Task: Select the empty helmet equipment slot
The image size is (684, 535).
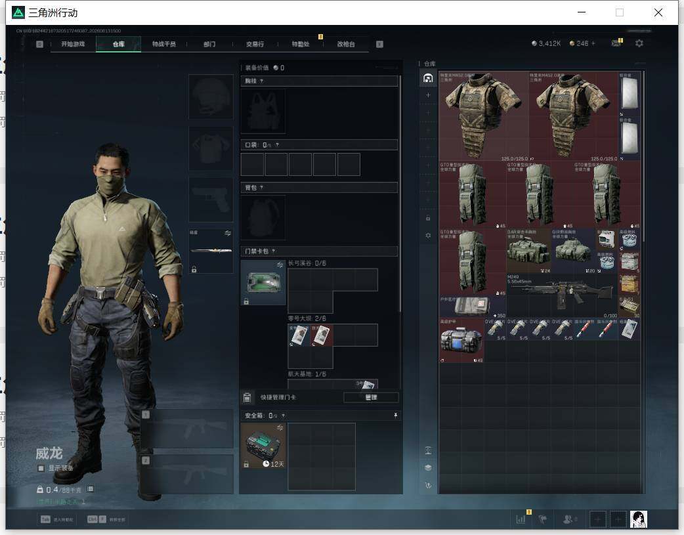Action: [x=211, y=96]
